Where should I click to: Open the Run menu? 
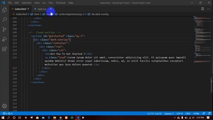(x=51, y=3)
